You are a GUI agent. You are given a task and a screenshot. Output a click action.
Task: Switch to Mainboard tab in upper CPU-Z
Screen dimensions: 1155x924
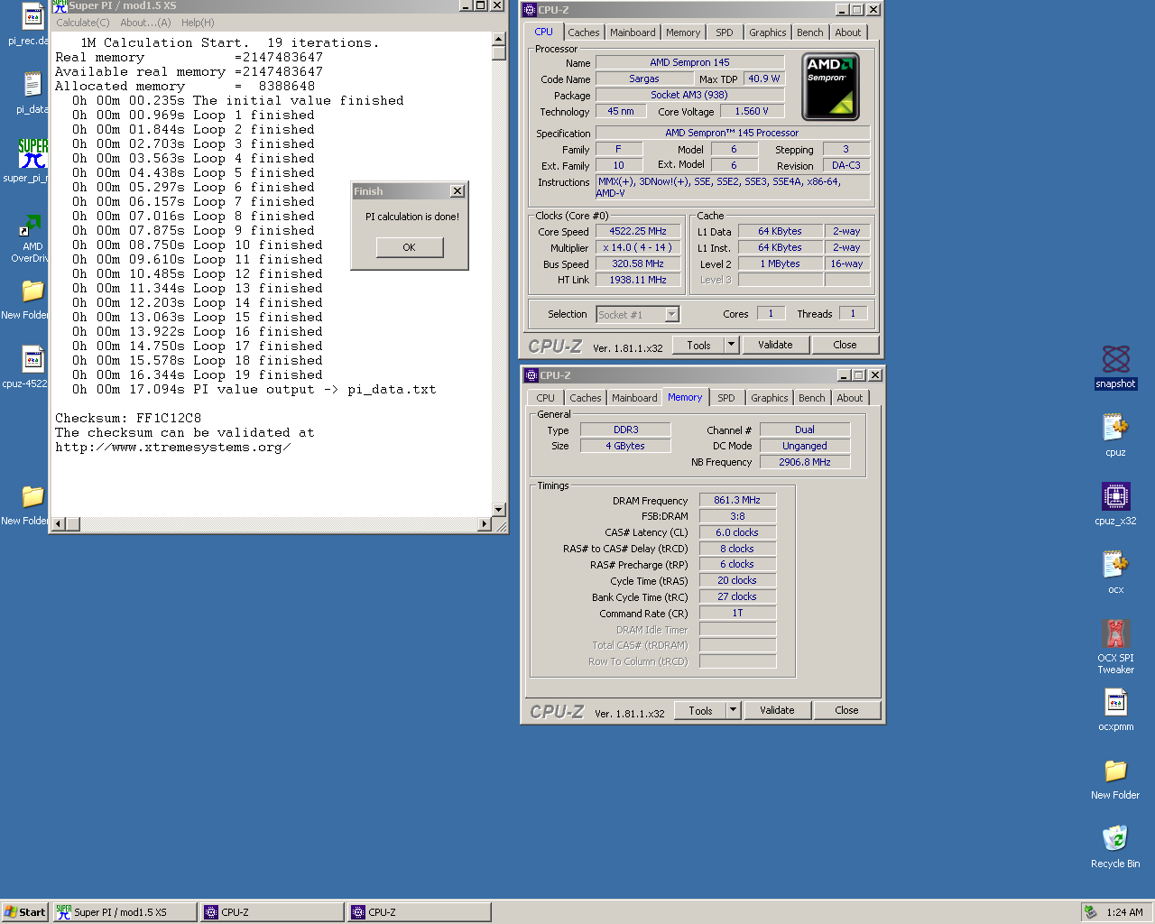click(633, 32)
